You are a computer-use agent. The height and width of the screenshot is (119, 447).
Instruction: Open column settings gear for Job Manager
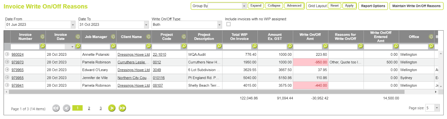(x=113, y=37)
